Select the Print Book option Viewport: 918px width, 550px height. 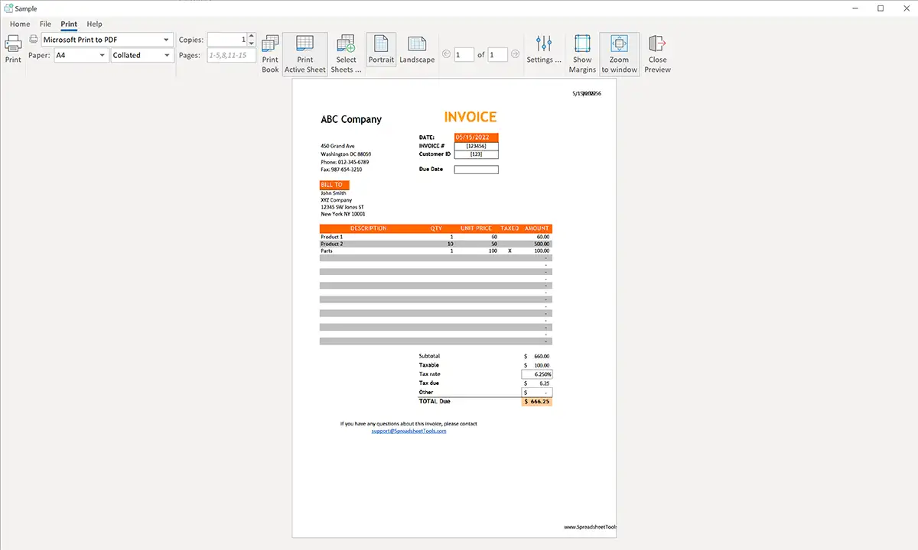(x=270, y=53)
